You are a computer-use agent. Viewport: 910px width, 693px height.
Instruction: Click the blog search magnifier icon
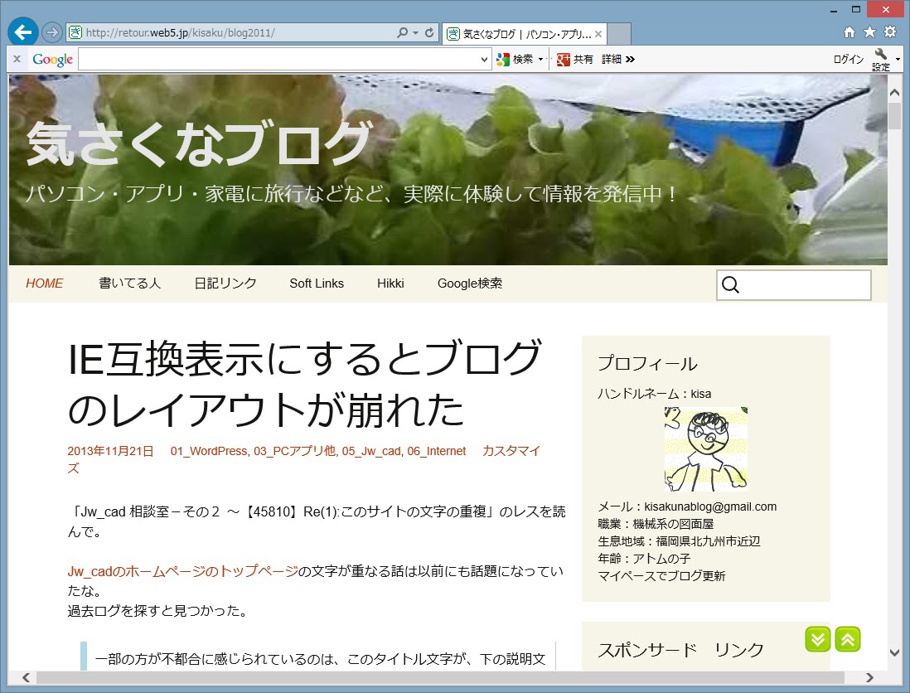pyautogui.click(x=730, y=285)
